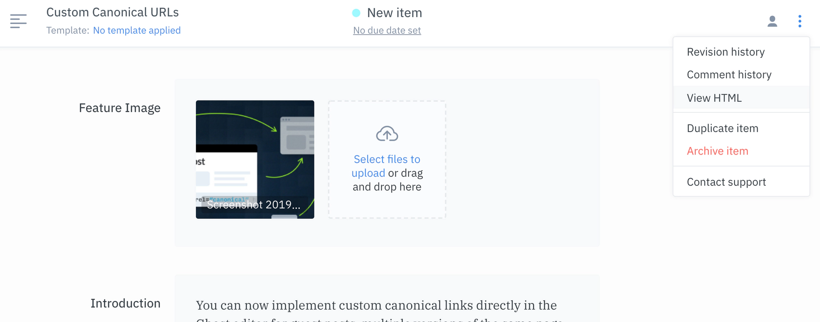Open the New item status selector

394,13
